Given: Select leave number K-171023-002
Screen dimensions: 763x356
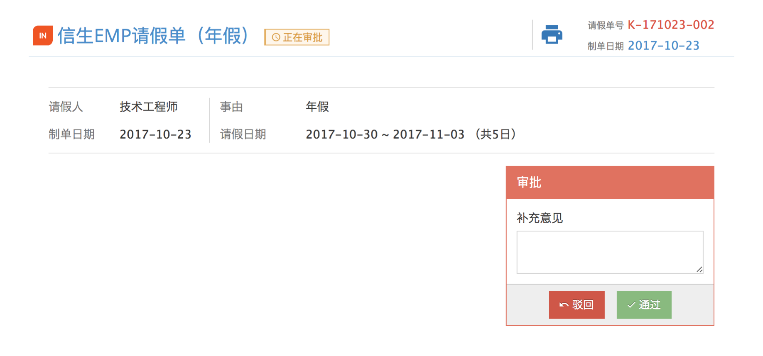Looking at the screenshot, I should click(670, 25).
